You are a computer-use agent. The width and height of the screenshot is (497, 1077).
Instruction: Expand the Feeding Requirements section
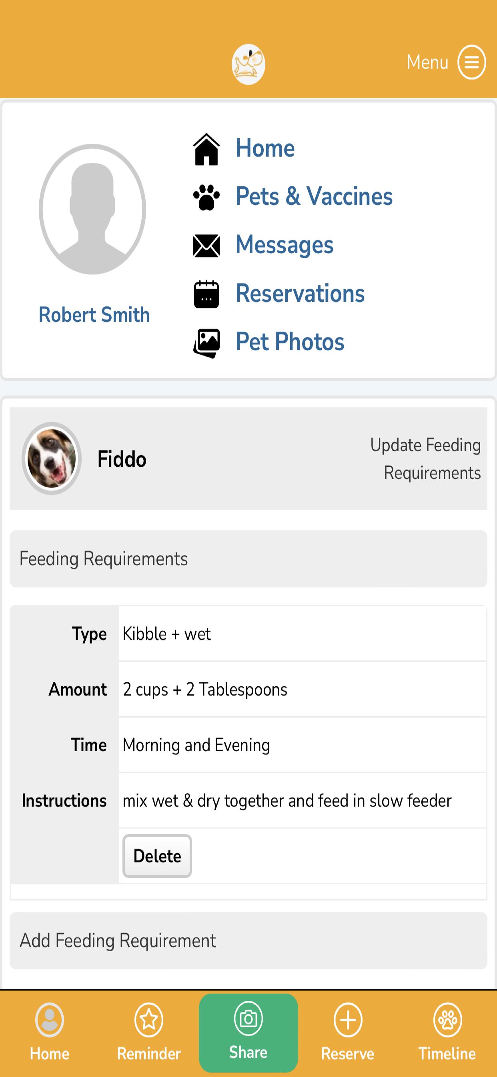[248, 559]
